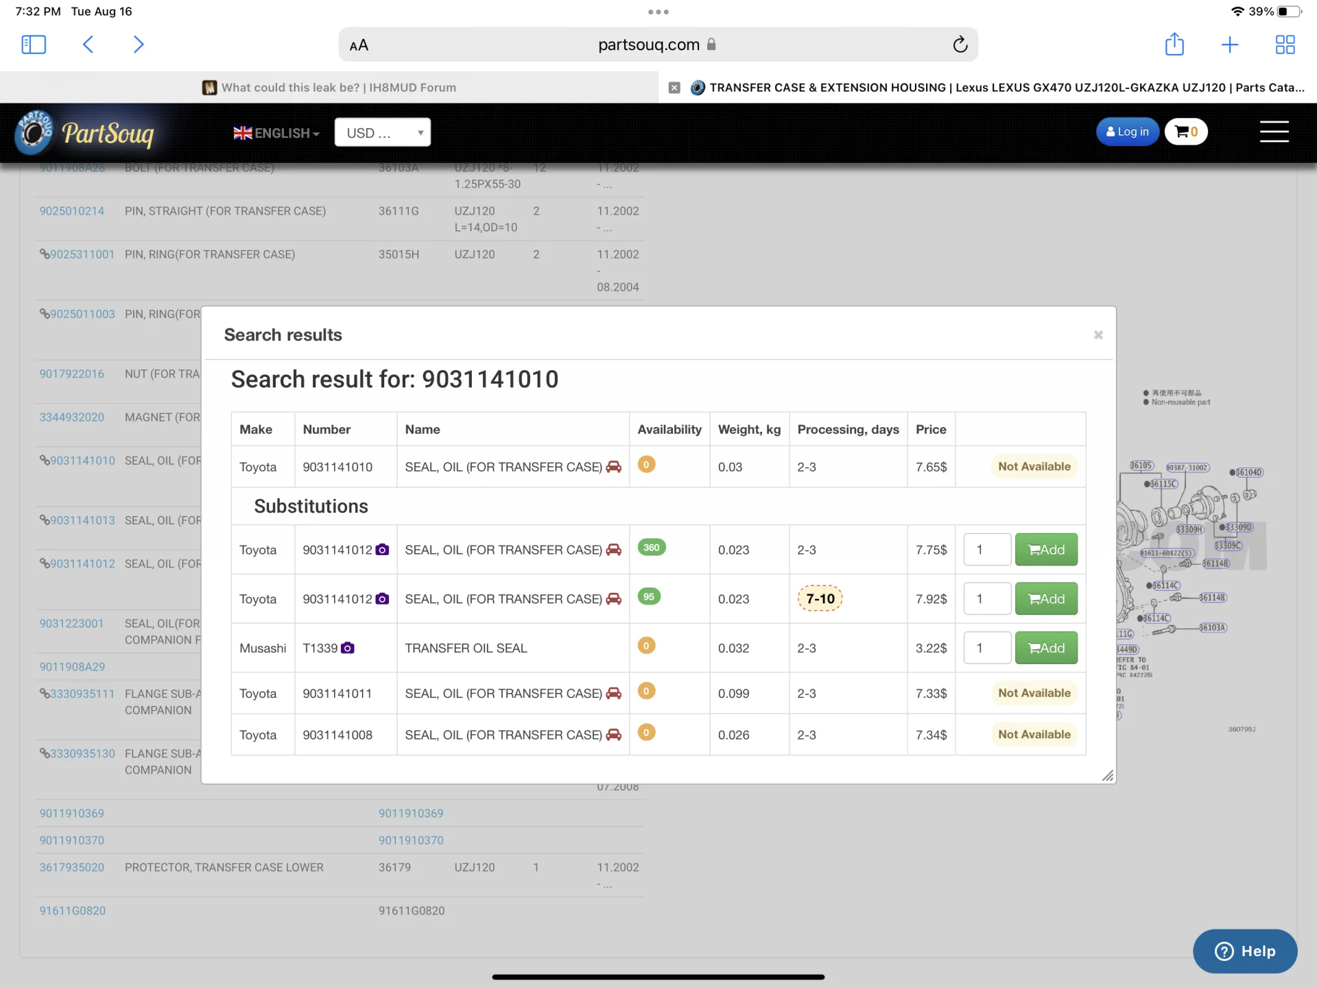Go forward with the Safari forward arrow
Screen dimensions: 1317x987
[x=138, y=45]
